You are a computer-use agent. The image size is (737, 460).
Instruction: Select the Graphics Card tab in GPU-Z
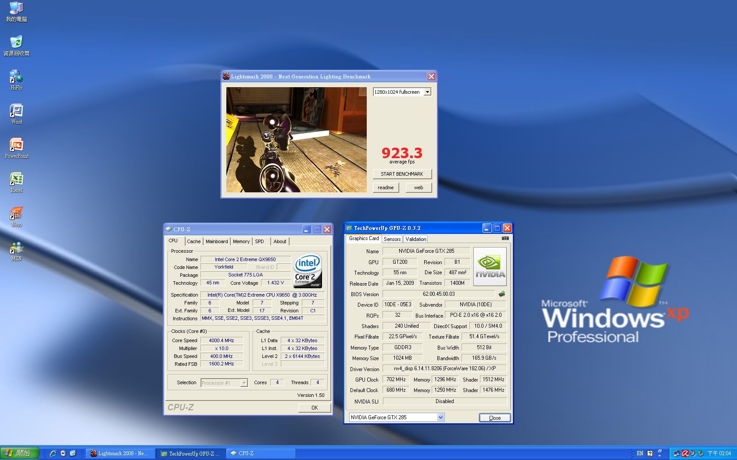point(364,238)
